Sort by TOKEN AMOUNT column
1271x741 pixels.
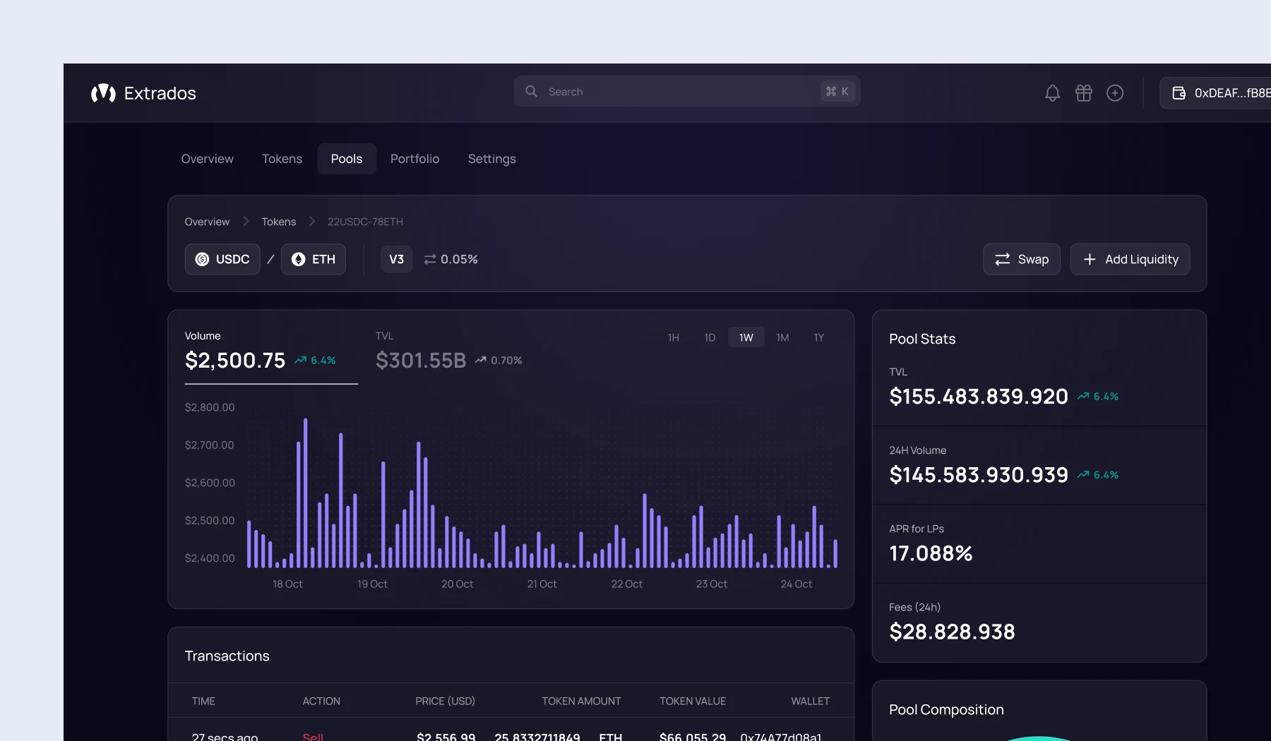582,701
